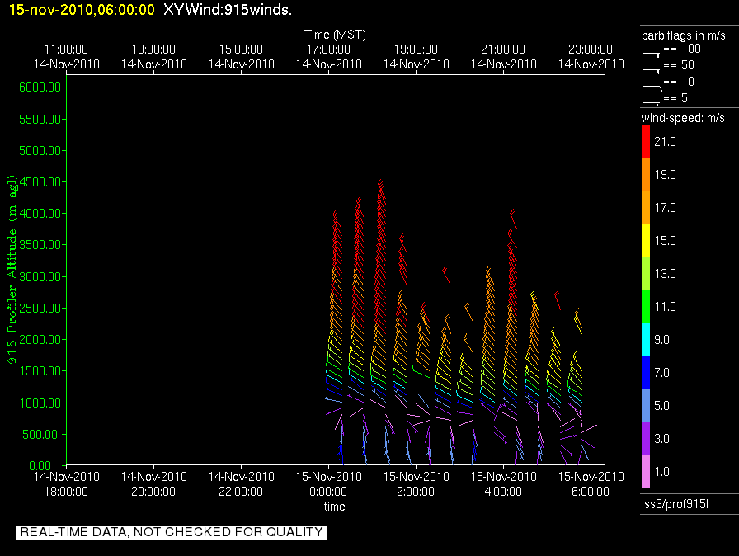Click the barb flag icon for 50 m/s
Screen dimensions: 739x556
(x=651, y=71)
